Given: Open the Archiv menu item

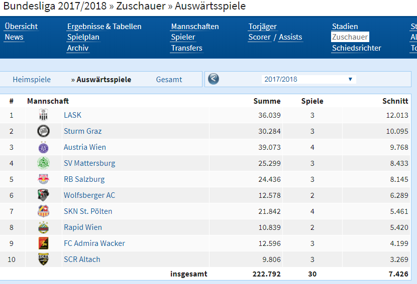Looking at the screenshot, I should click(x=78, y=48).
